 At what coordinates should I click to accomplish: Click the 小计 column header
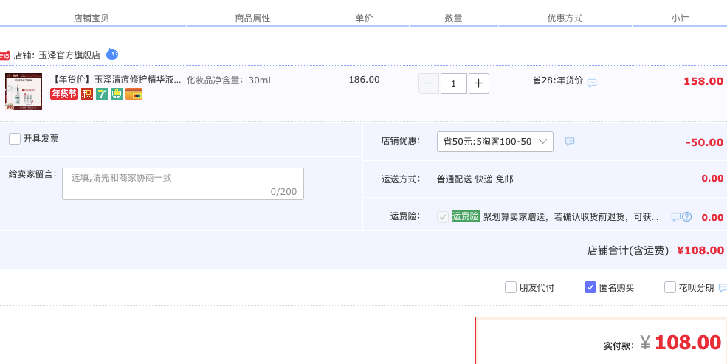pyautogui.click(x=680, y=18)
